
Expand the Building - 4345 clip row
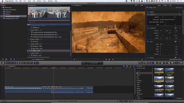click(30, 46)
